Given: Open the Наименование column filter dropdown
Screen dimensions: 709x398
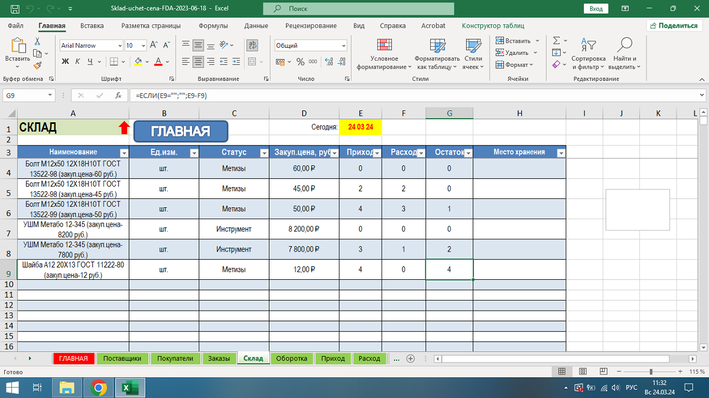Looking at the screenshot, I should point(123,153).
